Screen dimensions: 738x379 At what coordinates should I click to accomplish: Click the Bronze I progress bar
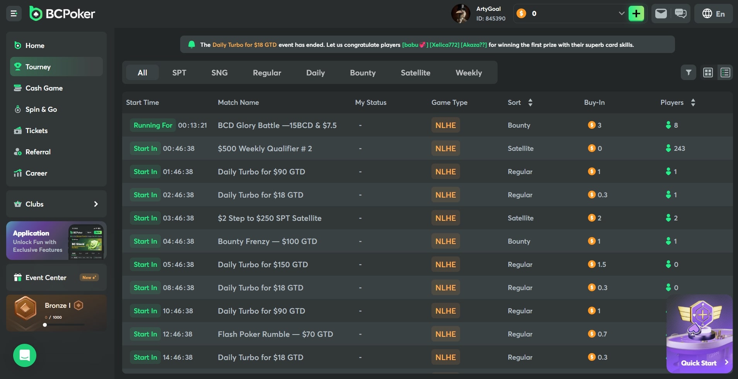(64, 325)
